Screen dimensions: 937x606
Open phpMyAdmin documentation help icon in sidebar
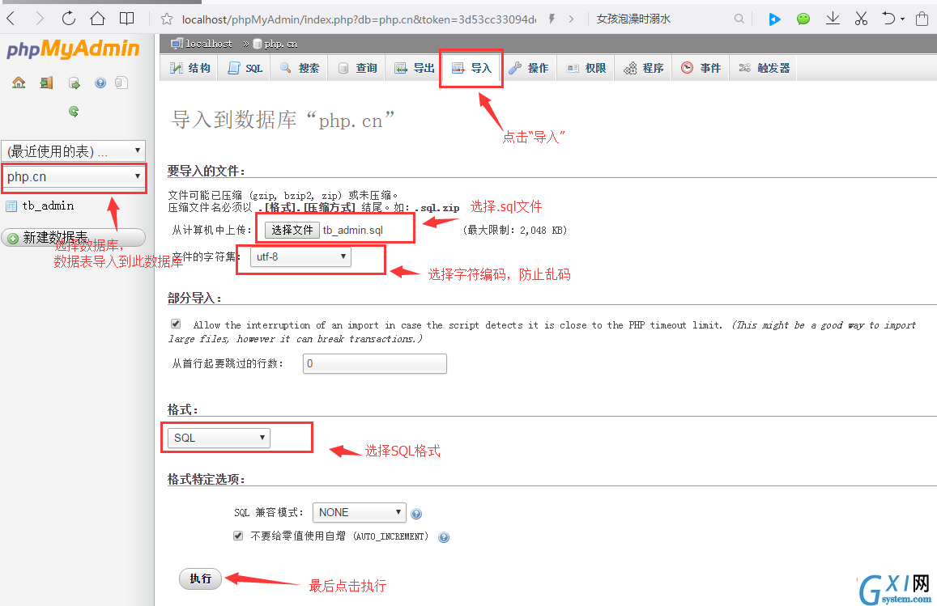[100, 83]
